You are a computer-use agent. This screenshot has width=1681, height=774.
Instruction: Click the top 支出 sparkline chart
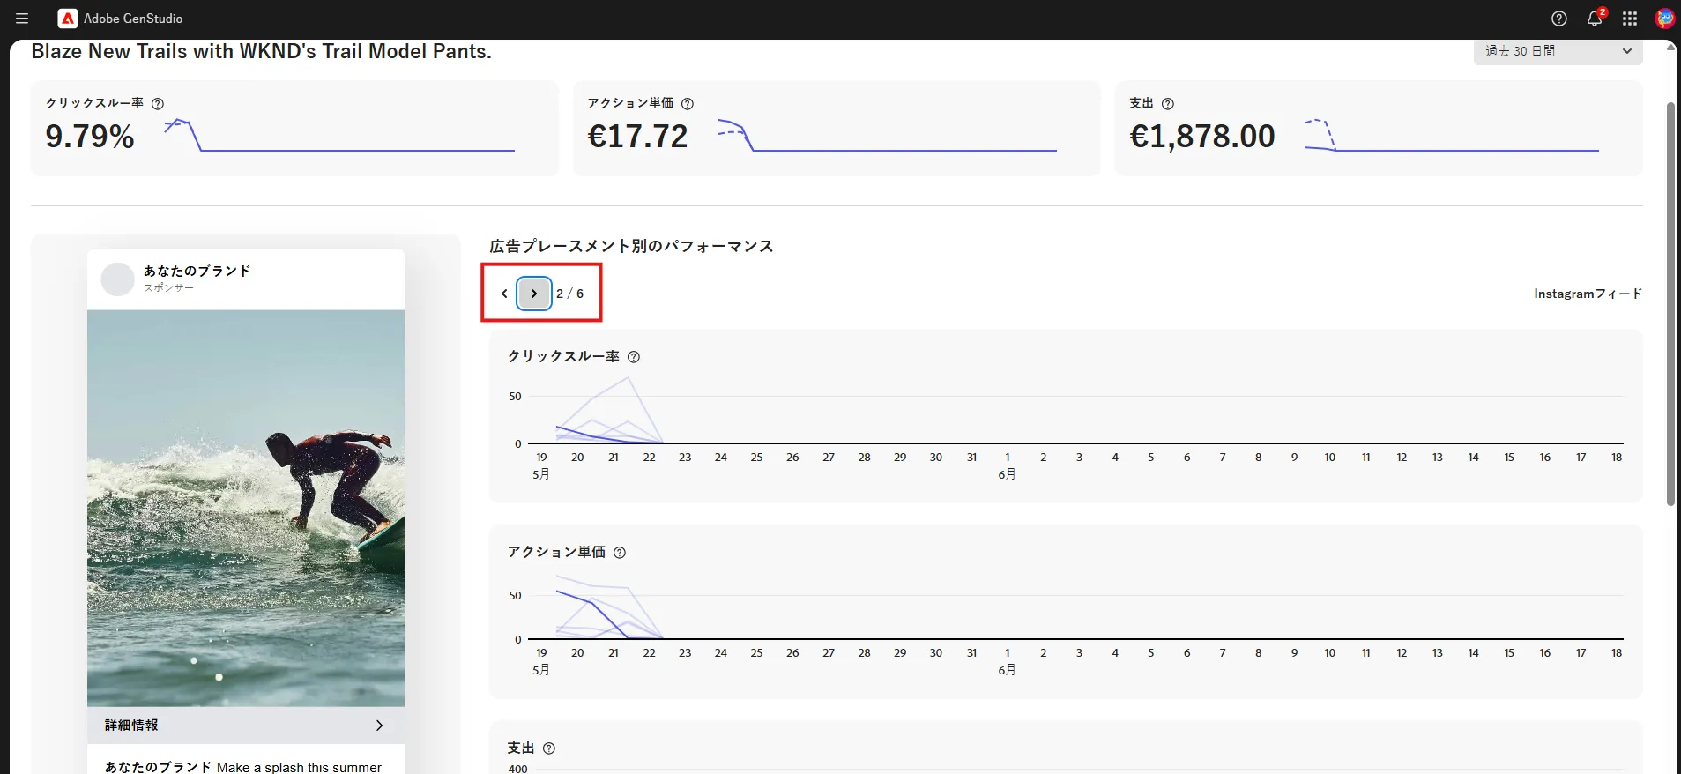[x=1452, y=135]
